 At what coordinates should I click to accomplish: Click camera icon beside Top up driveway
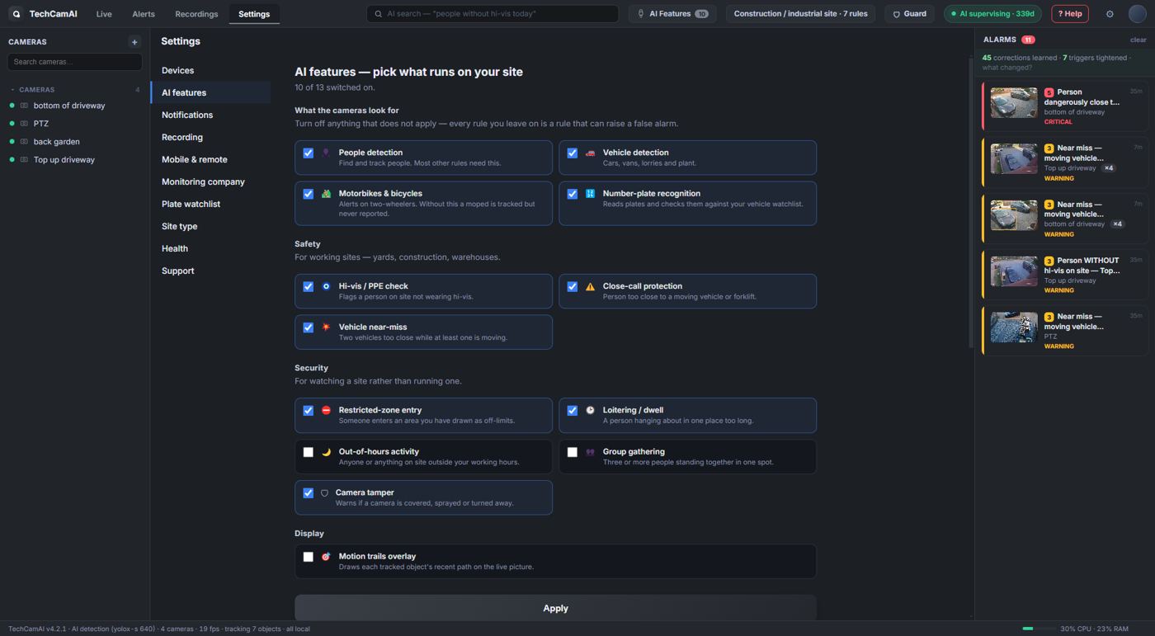24,160
